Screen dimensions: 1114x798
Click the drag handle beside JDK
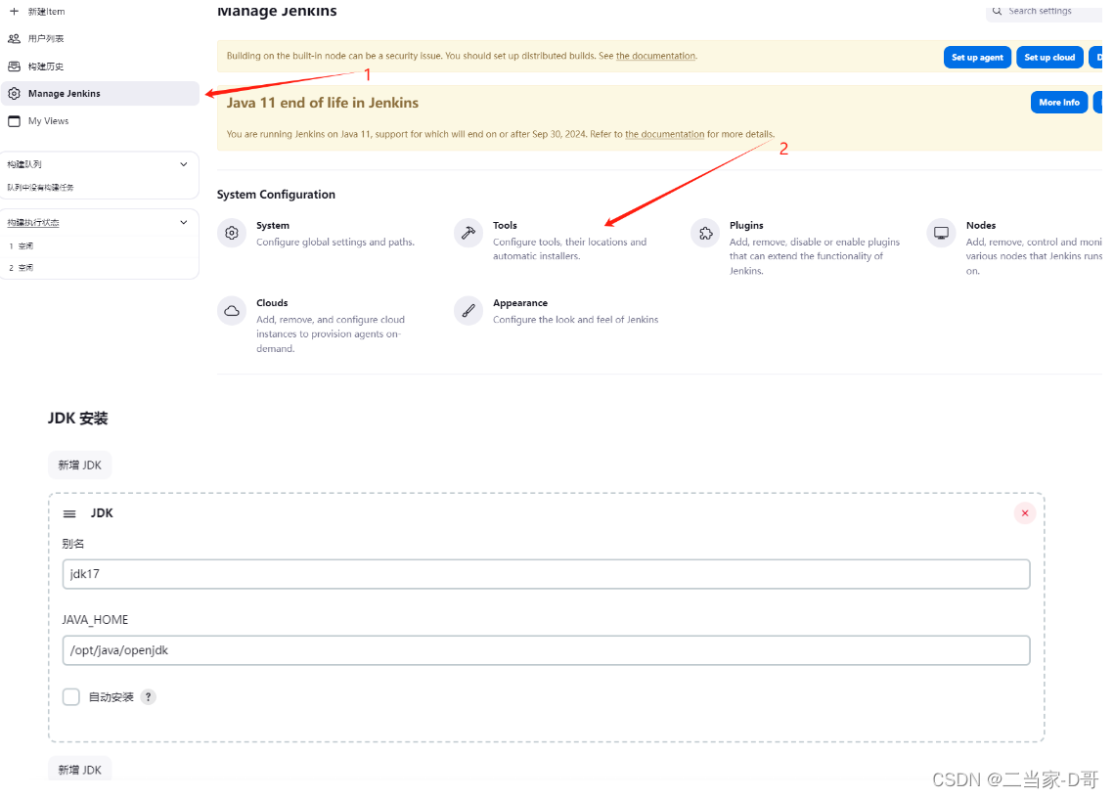pos(69,512)
